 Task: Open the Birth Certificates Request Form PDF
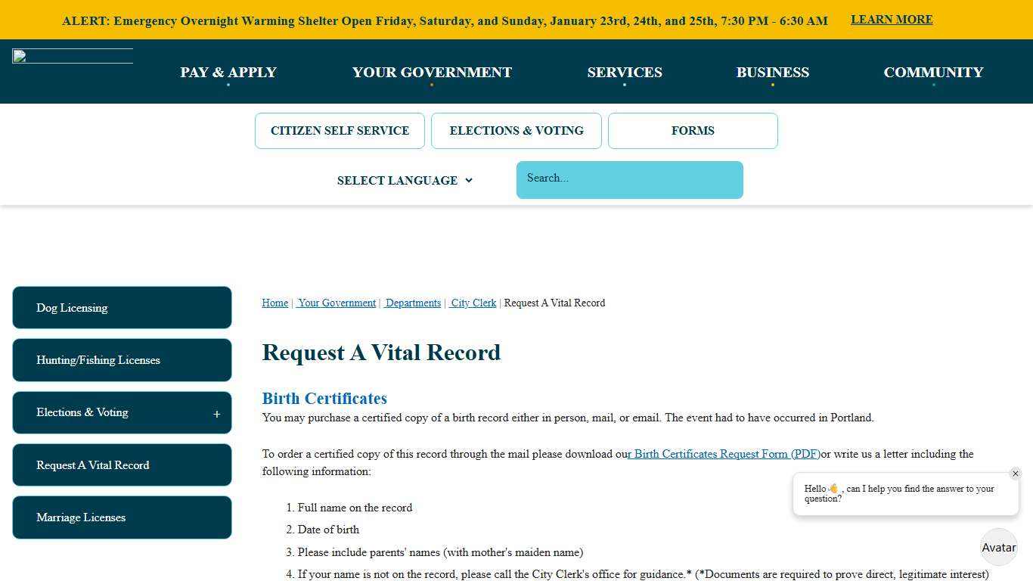[723, 454]
